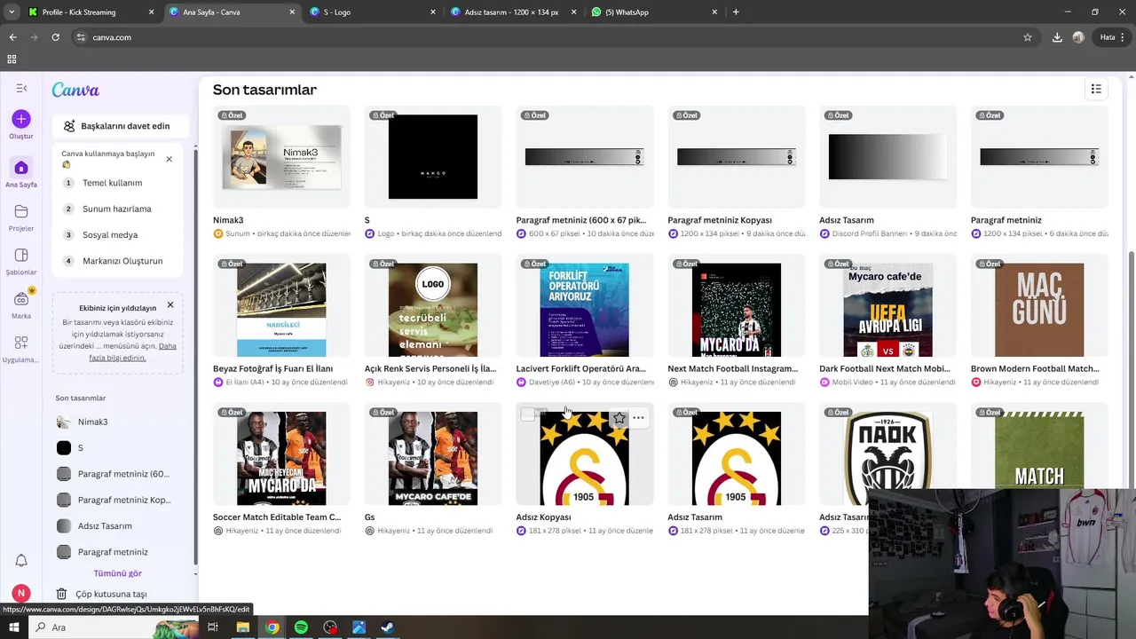The width and height of the screenshot is (1136, 639).
Task: Open Adsız Tasarım Discord Profil Bannerı thumbnail
Action: (x=887, y=157)
